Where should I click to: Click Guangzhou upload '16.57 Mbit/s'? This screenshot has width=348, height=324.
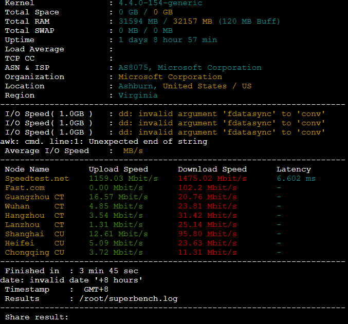click(119, 197)
